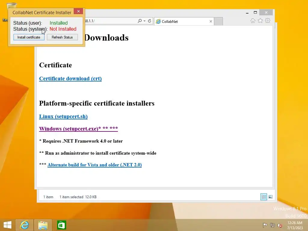Click the Home icon in Internet Explorer
This screenshot has width=308, height=231.
[253, 21]
